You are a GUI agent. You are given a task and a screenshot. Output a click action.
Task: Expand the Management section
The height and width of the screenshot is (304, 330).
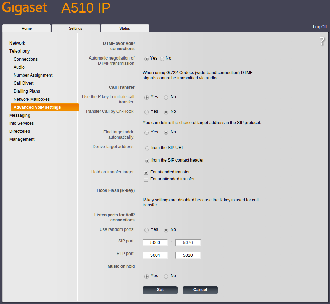(x=22, y=139)
